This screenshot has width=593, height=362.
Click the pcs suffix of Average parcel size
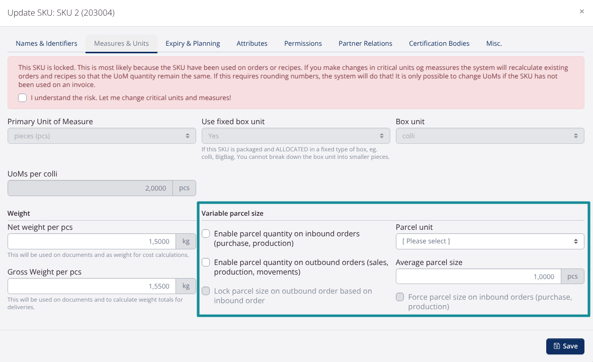click(572, 276)
